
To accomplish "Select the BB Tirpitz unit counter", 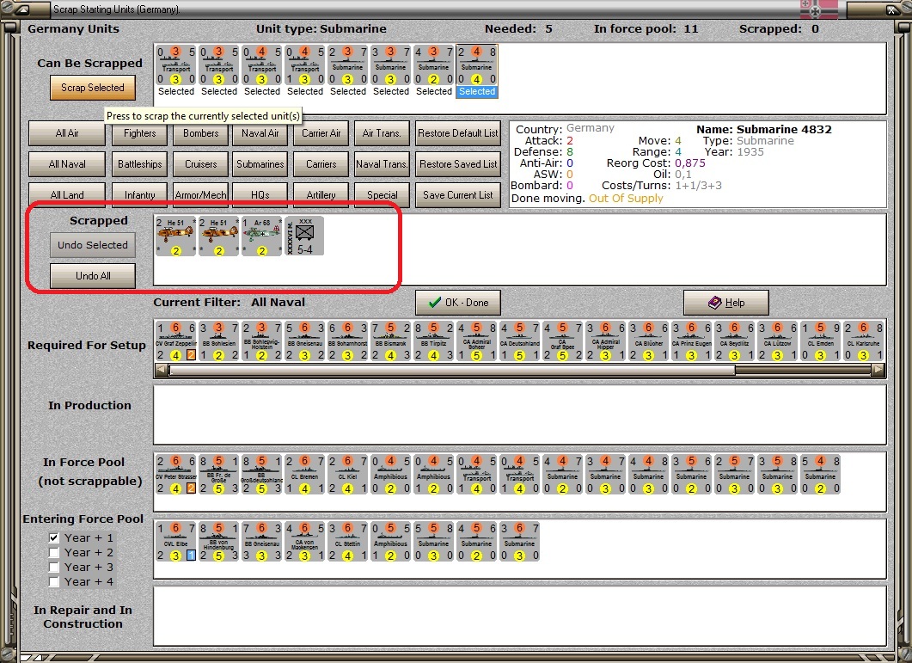I will [434, 341].
